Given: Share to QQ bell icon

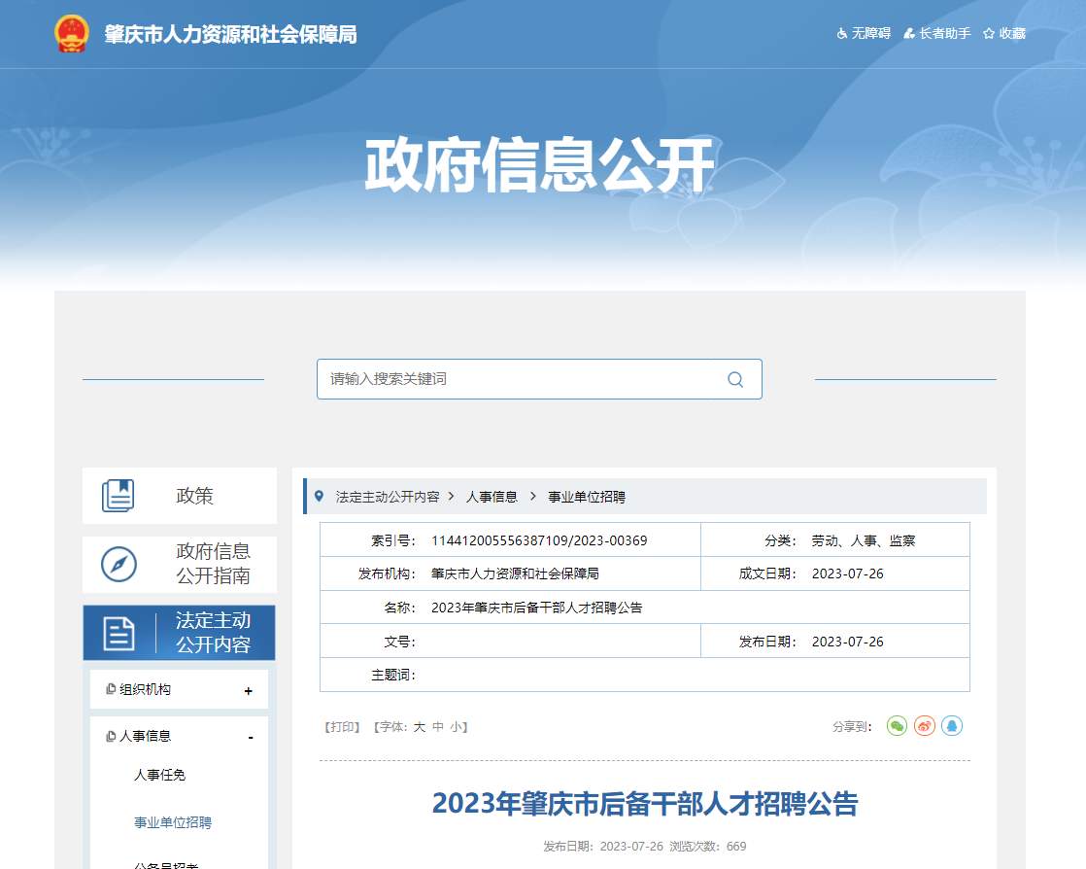Looking at the screenshot, I should pyautogui.click(x=953, y=726).
